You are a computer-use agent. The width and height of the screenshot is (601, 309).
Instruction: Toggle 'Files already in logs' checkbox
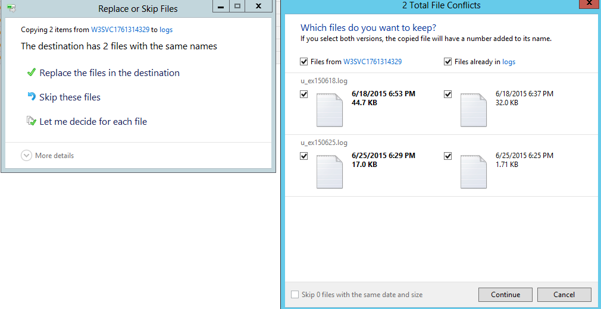447,61
